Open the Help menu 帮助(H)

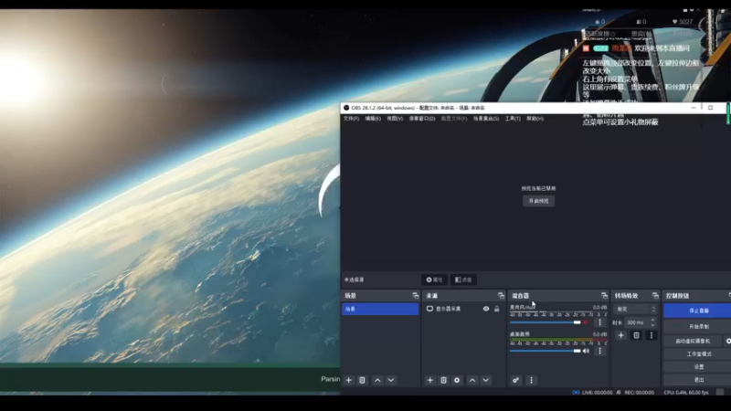[535, 119]
